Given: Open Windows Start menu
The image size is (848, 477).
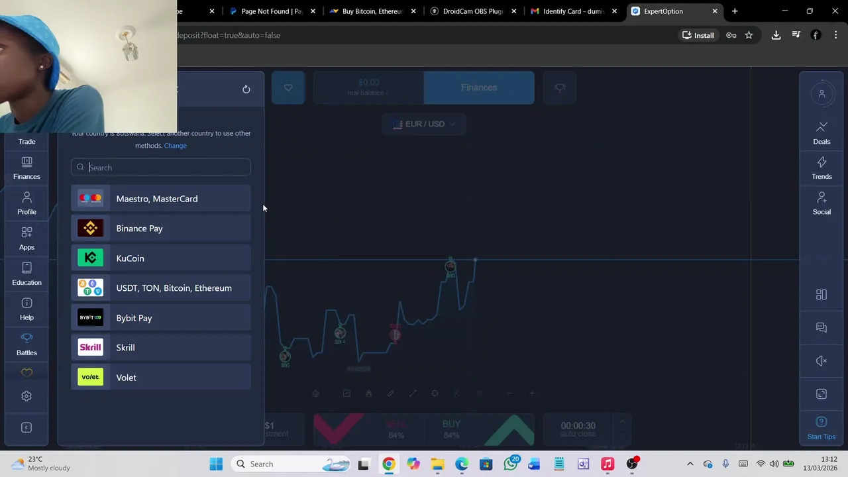Looking at the screenshot, I should pyautogui.click(x=216, y=464).
